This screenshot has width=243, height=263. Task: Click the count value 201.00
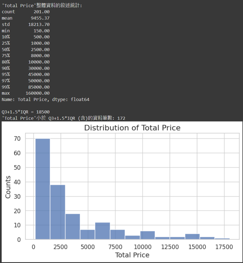coord(42,12)
